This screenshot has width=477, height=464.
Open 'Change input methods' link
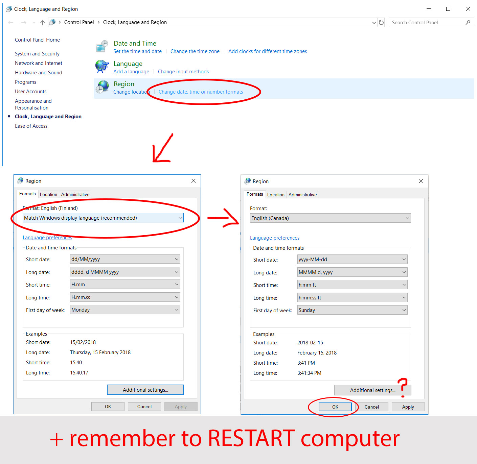click(x=183, y=72)
